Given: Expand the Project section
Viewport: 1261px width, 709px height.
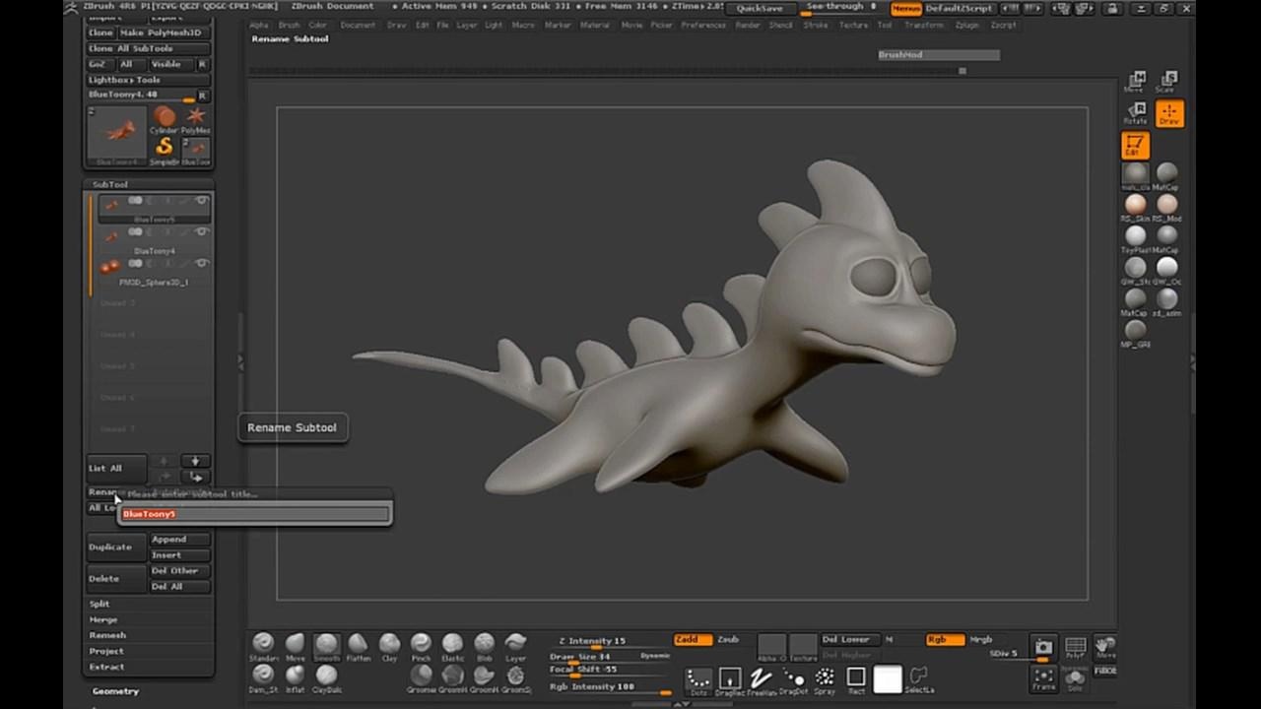Looking at the screenshot, I should (x=106, y=651).
